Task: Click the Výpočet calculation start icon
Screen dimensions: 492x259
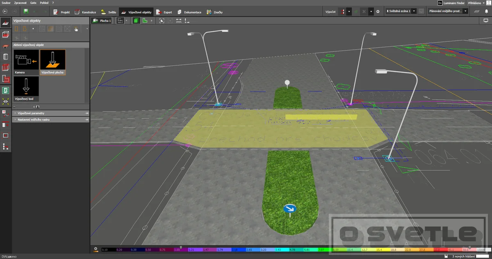Action: 343,11
